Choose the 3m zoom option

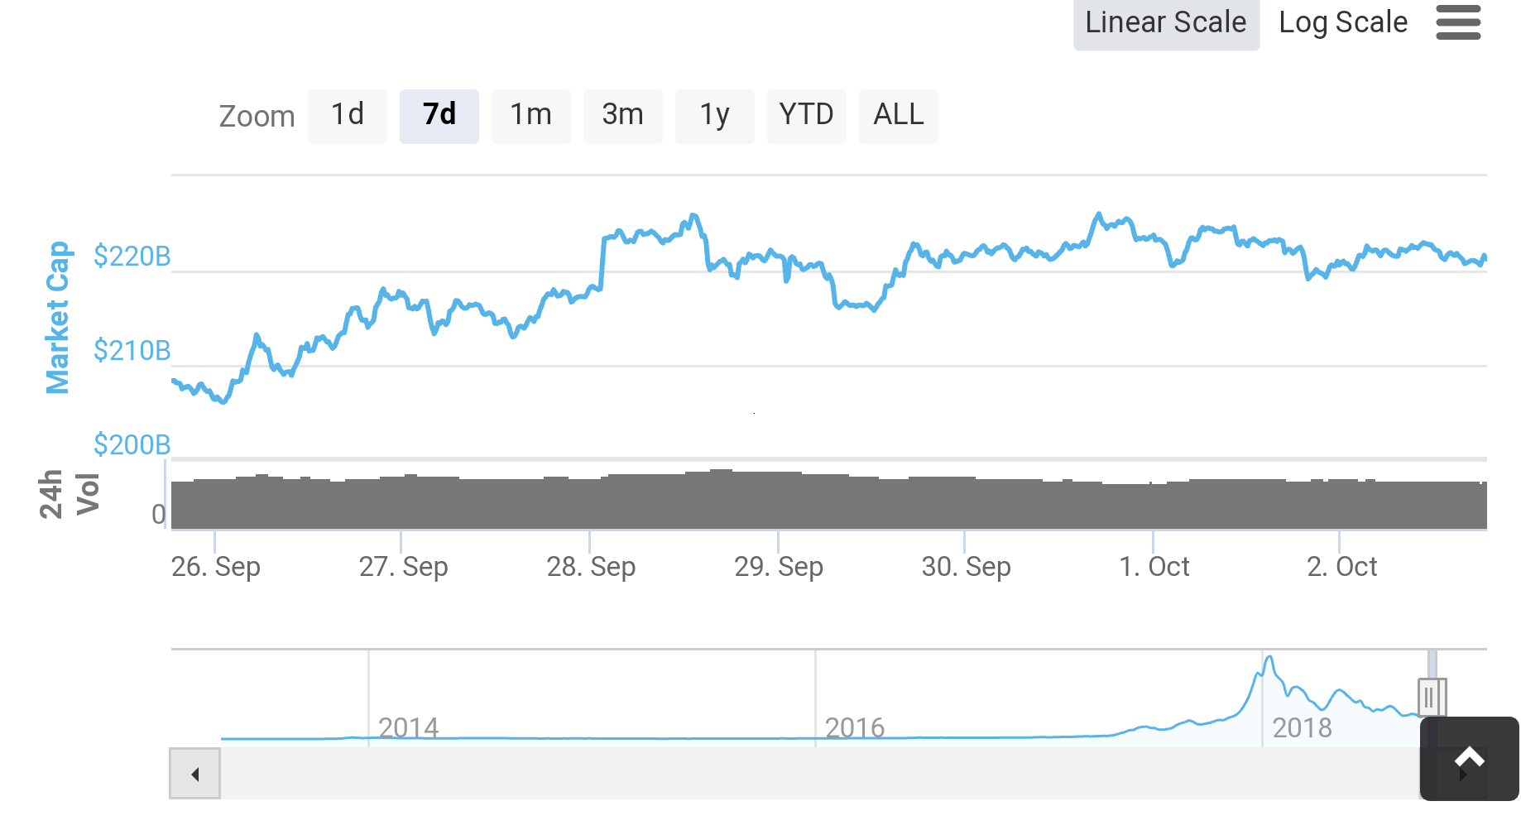pos(623,116)
